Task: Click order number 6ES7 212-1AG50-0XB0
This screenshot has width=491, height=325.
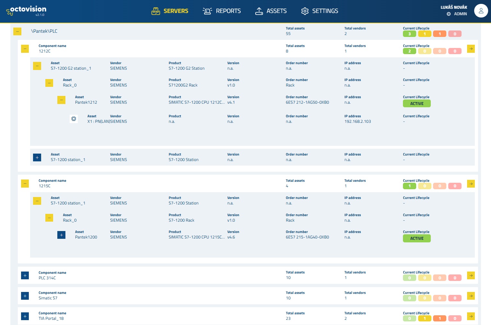Action: tap(307, 102)
